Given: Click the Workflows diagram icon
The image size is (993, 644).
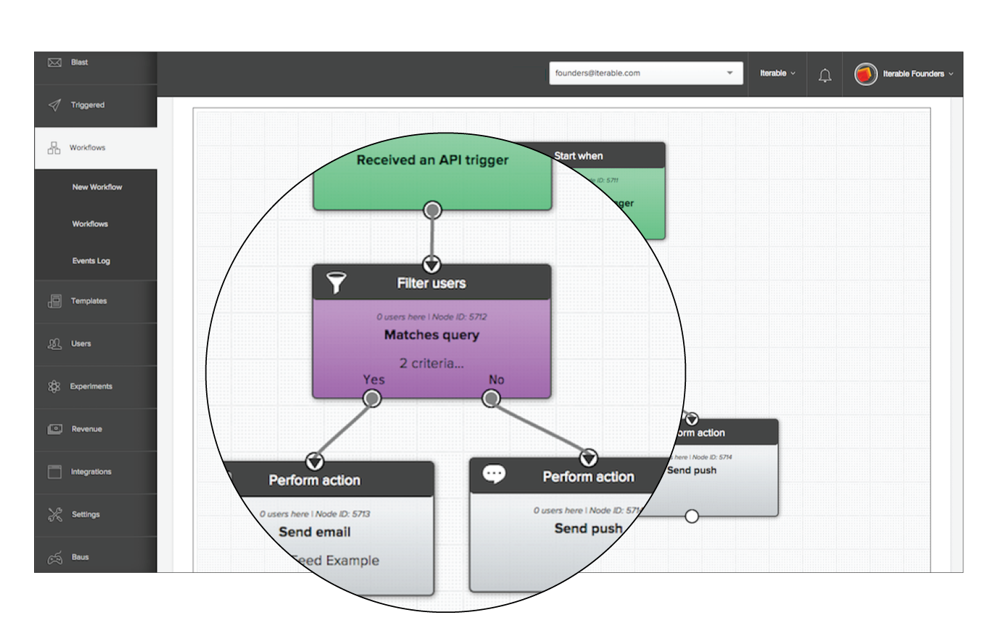Looking at the screenshot, I should [x=54, y=148].
